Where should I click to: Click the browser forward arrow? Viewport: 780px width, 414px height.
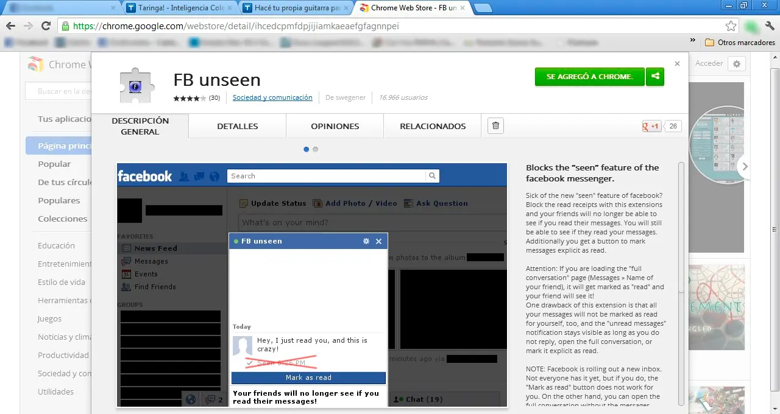tap(28, 26)
